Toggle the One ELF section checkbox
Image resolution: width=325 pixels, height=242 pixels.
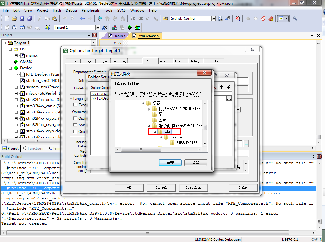click(x=75, y=131)
